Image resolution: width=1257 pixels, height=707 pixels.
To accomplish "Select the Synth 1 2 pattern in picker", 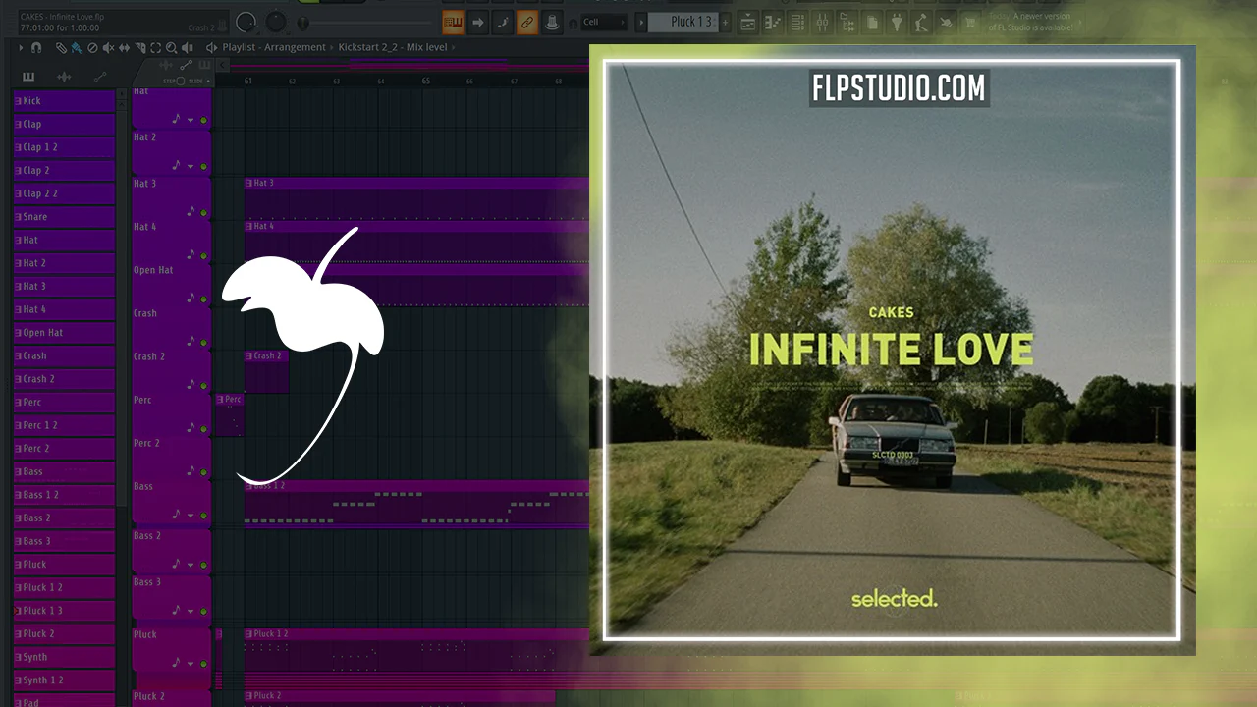I will pos(64,680).
